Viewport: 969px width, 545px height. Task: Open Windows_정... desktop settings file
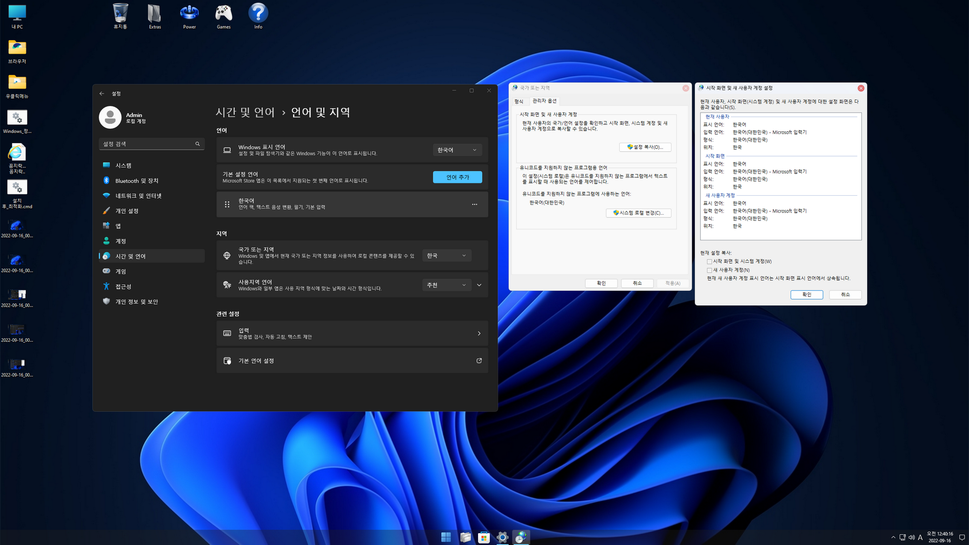pyautogui.click(x=17, y=121)
